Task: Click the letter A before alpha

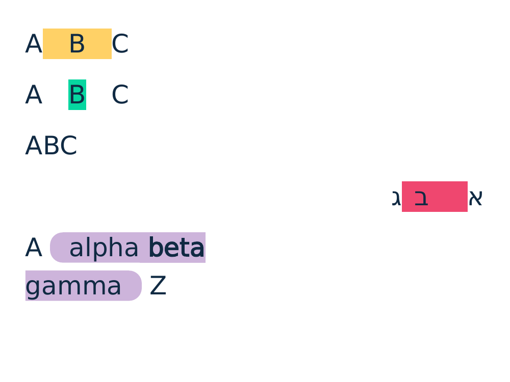Action: click(x=34, y=248)
